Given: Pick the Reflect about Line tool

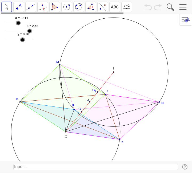Looking at the screenshot, I should pyautogui.click(x=103, y=7).
